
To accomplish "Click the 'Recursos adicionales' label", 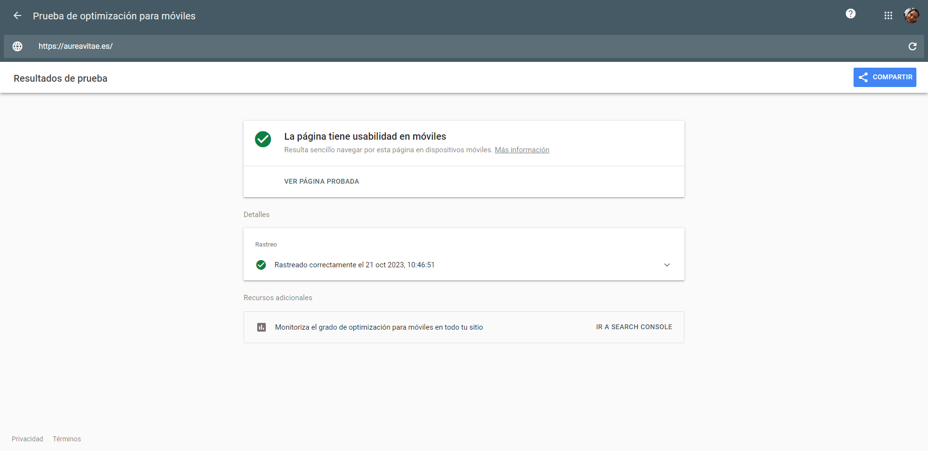I will (278, 298).
